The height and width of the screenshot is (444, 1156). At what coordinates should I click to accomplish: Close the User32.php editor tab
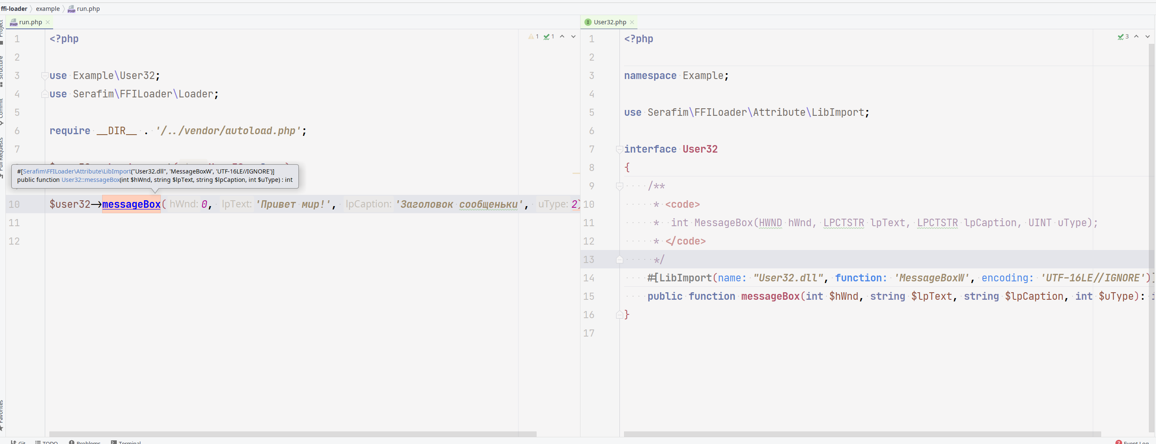632,22
